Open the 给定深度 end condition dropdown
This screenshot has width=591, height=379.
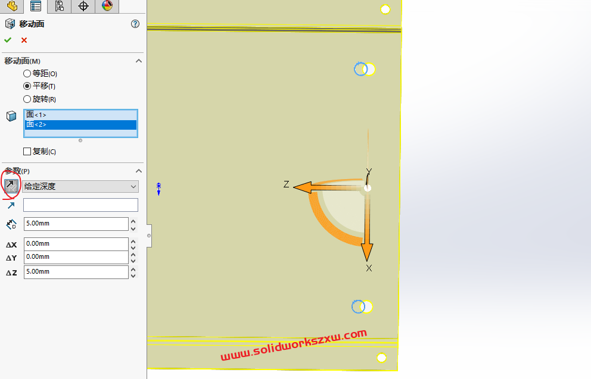coord(80,186)
